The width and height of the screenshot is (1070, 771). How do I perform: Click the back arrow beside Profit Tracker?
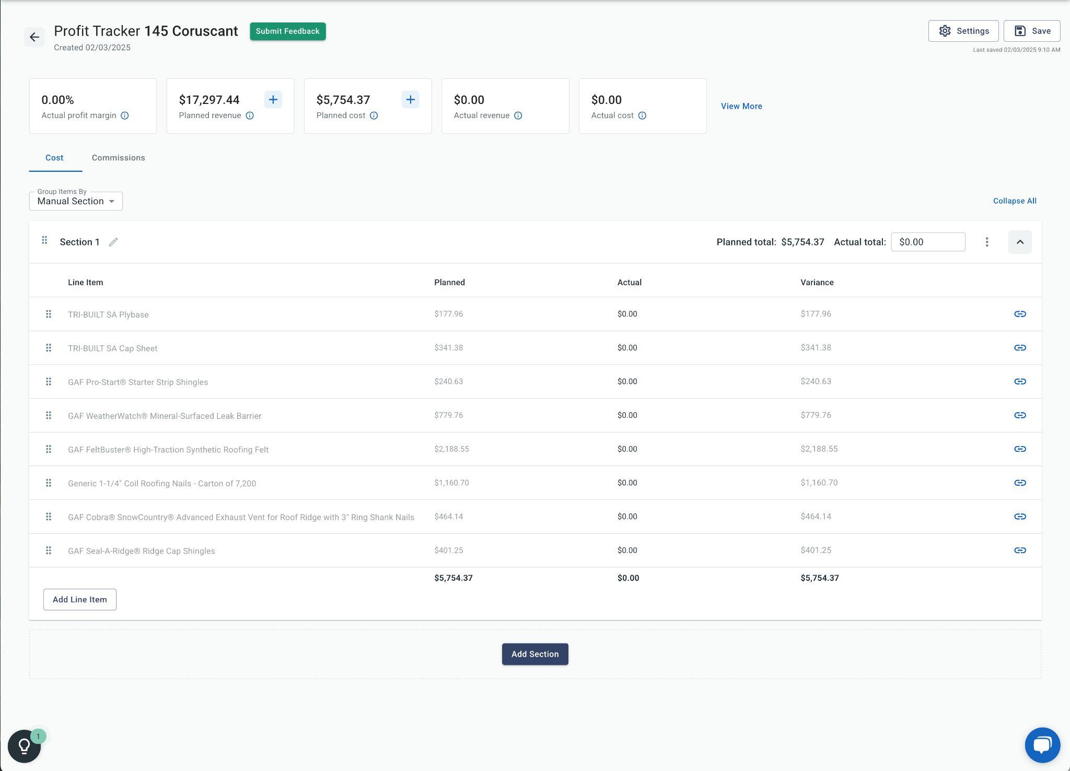coord(34,37)
